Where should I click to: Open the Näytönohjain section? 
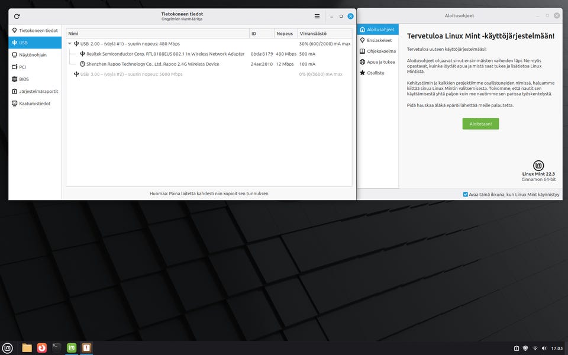pos(35,54)
